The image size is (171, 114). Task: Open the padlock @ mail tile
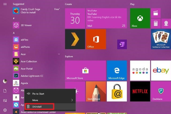tap(117, 91)
